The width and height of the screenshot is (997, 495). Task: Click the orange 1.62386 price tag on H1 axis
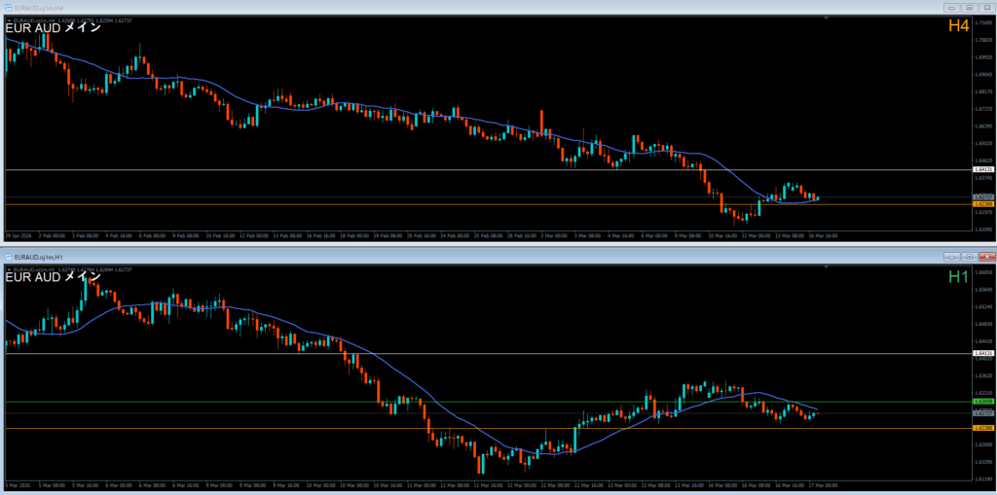[981, 428]
